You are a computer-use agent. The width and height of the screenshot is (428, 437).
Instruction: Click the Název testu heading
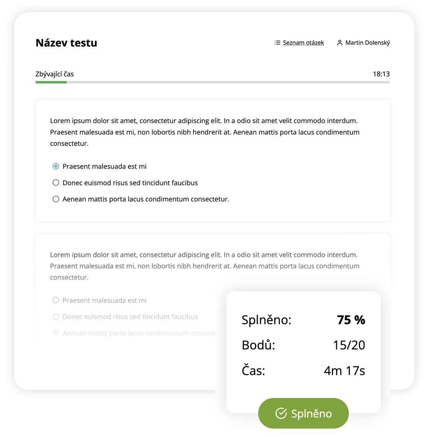point(66,43)
